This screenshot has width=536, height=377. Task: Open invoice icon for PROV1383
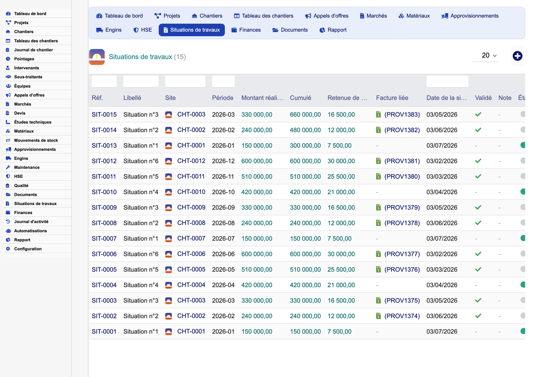378,115
